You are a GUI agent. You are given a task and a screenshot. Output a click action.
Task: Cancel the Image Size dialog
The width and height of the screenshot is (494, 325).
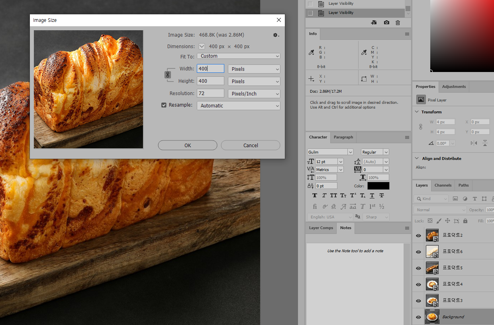251,145
